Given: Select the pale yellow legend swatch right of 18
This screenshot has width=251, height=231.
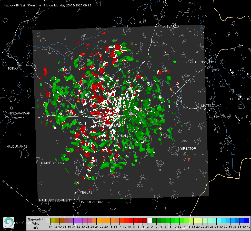Looking at the screenshot, I should 196,220.
